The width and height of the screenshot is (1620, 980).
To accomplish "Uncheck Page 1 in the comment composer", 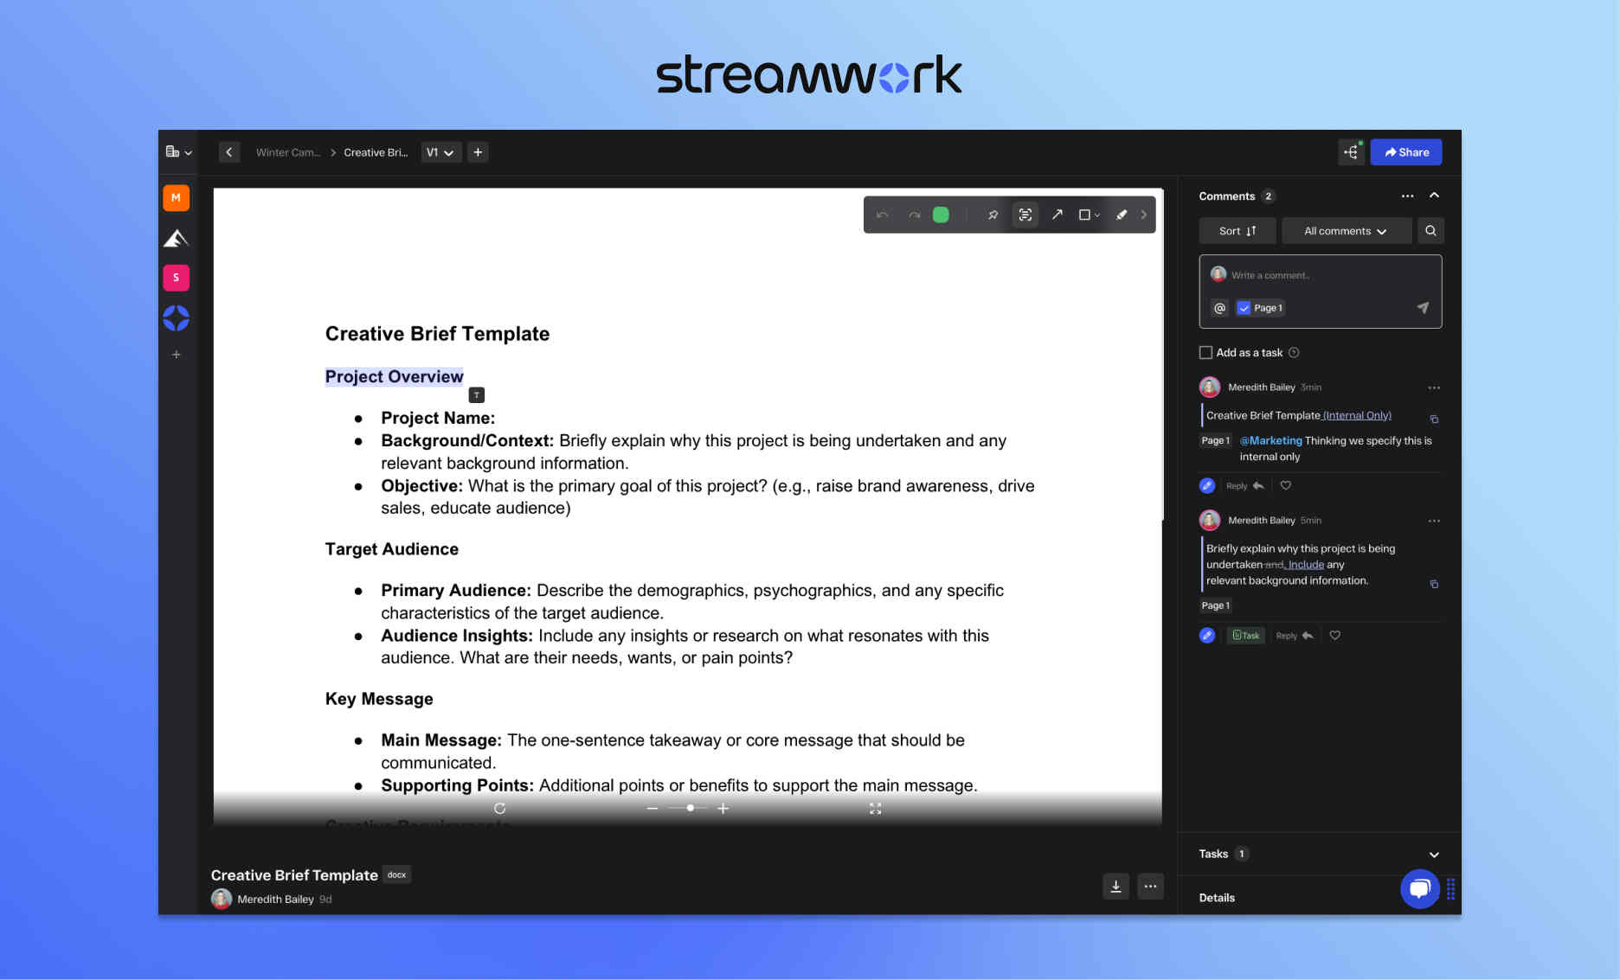I will (x=1244, y=307).
